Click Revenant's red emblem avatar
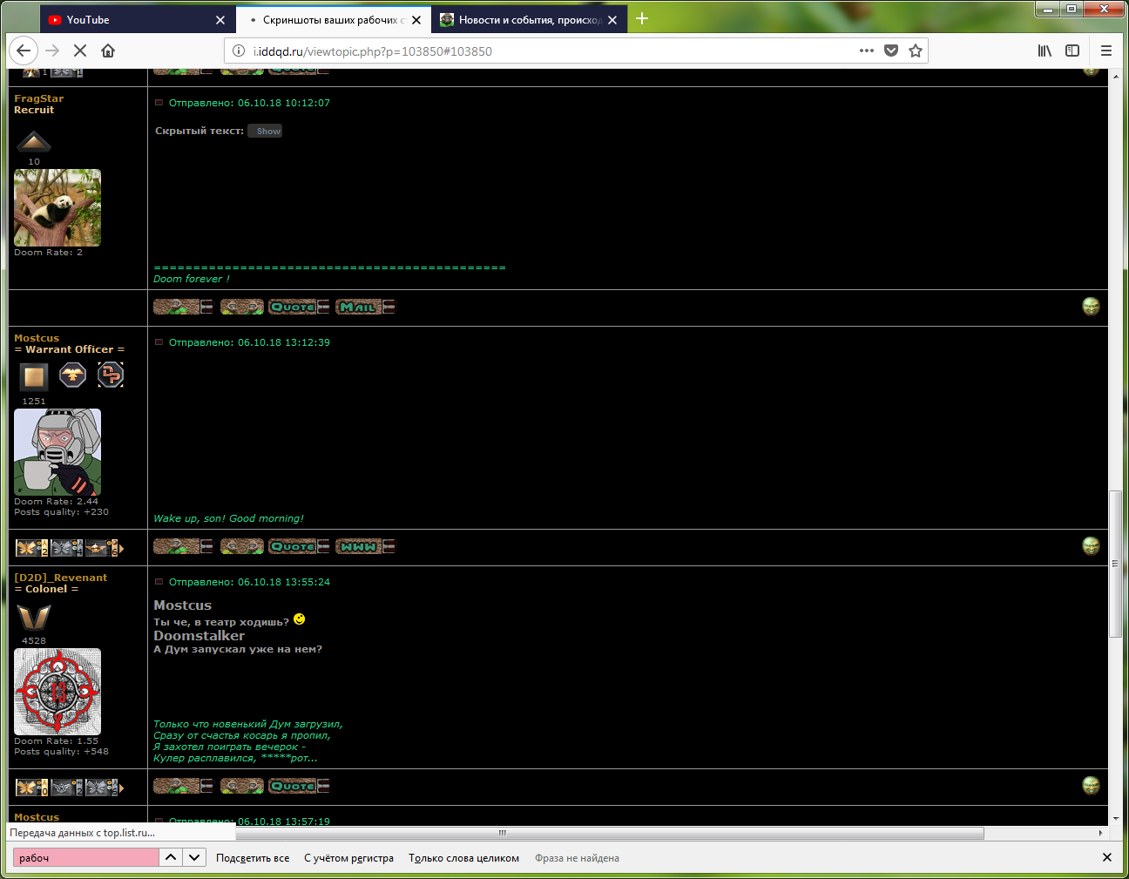1129x879 pixels. click(x=57, y=692)
